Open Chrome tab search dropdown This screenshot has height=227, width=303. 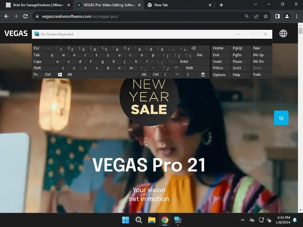click(x=255, y=4)
